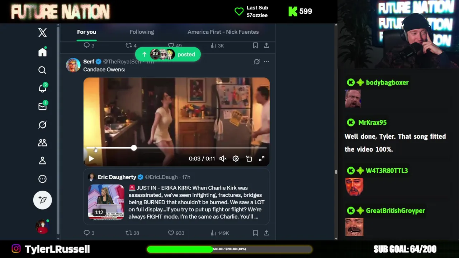Image resolution: width=459 pixels, height=258 pixels.
Task: Open @TheRoyalSerf handle link
Action: pos(122,62)
